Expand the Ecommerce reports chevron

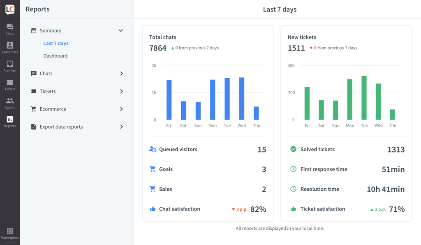click(x=121, y=109)
